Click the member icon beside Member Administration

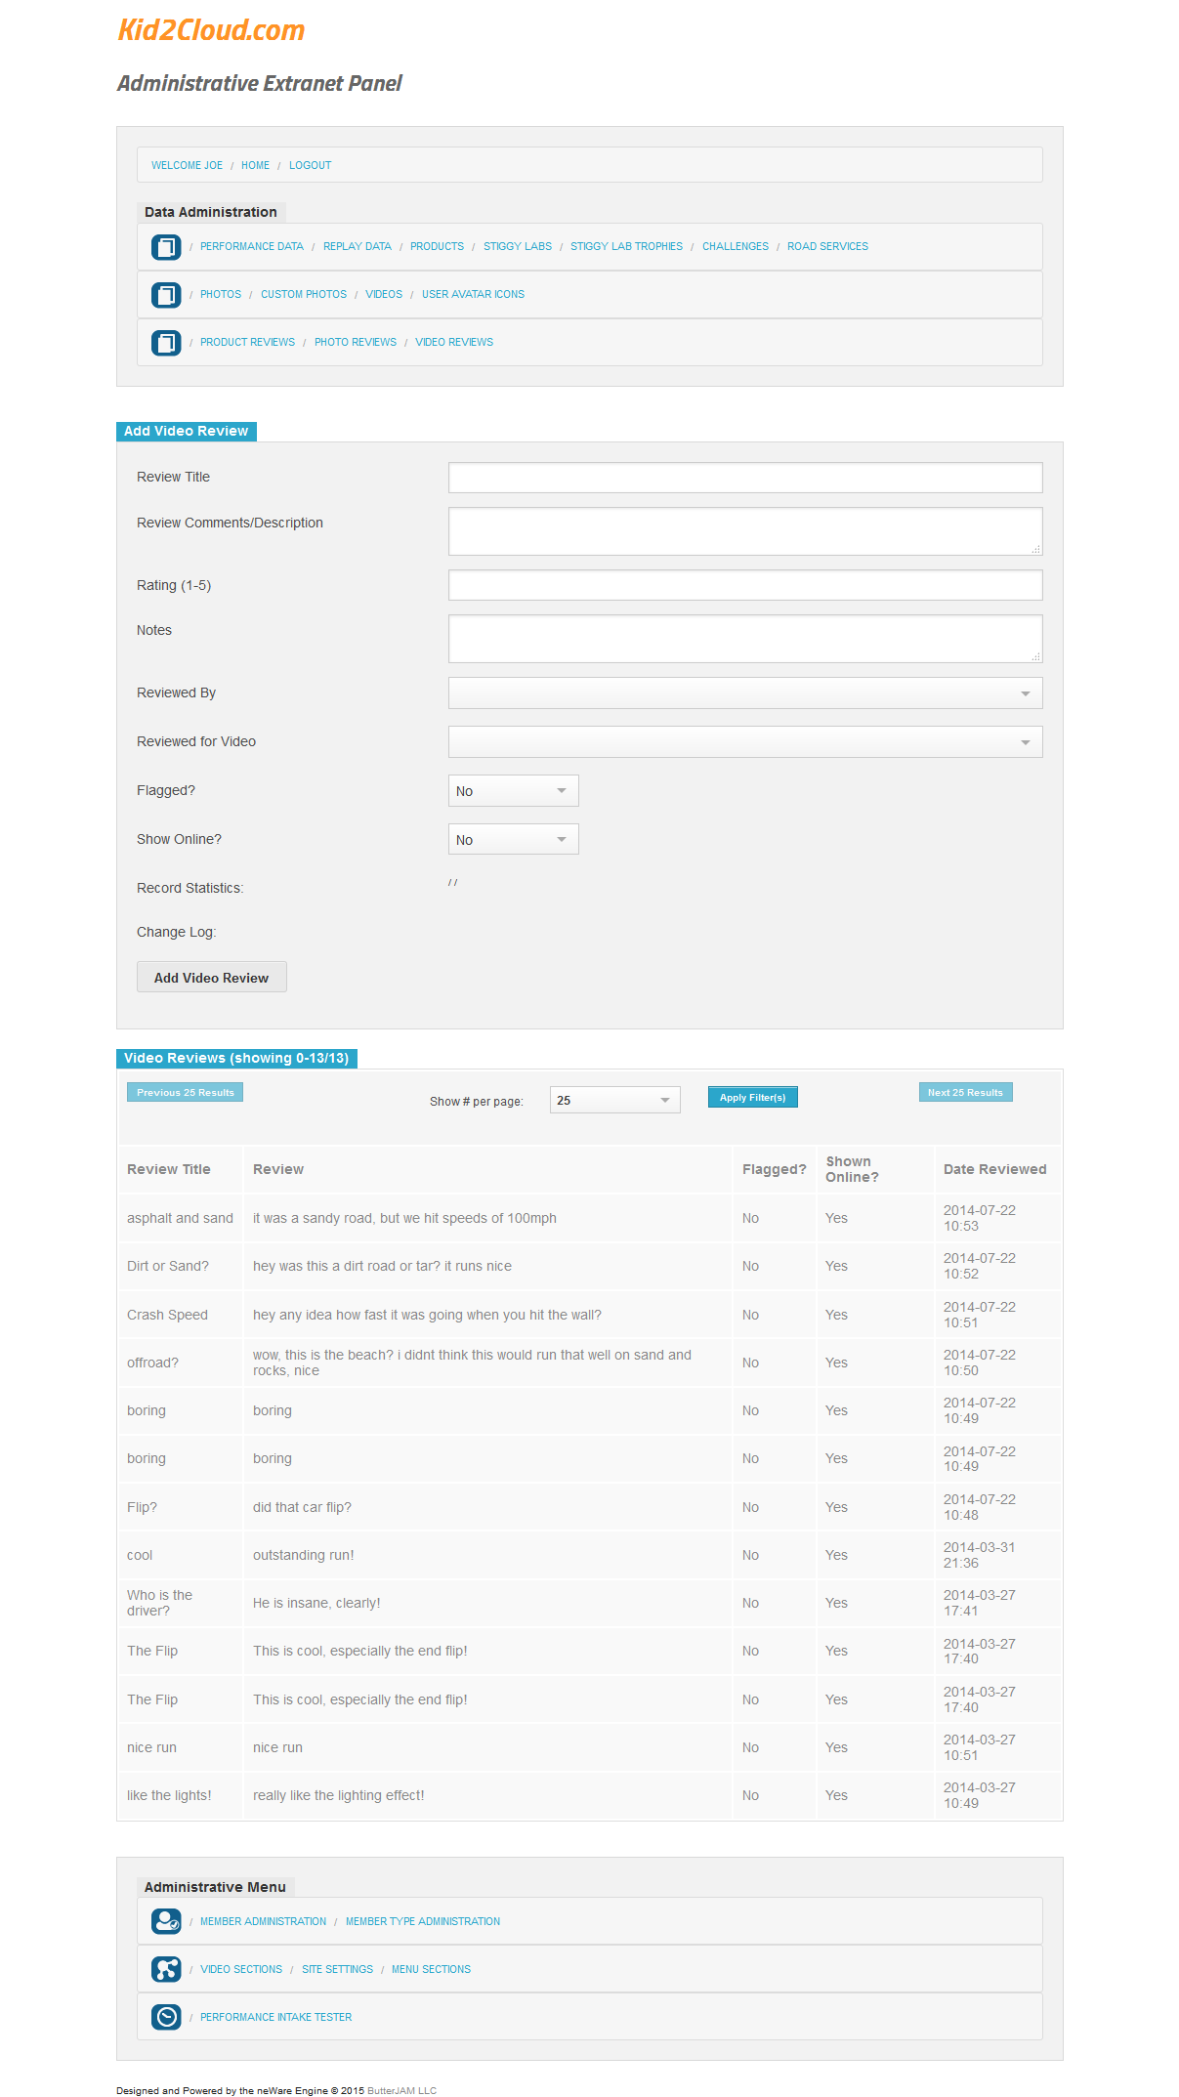coord(166,1921)
